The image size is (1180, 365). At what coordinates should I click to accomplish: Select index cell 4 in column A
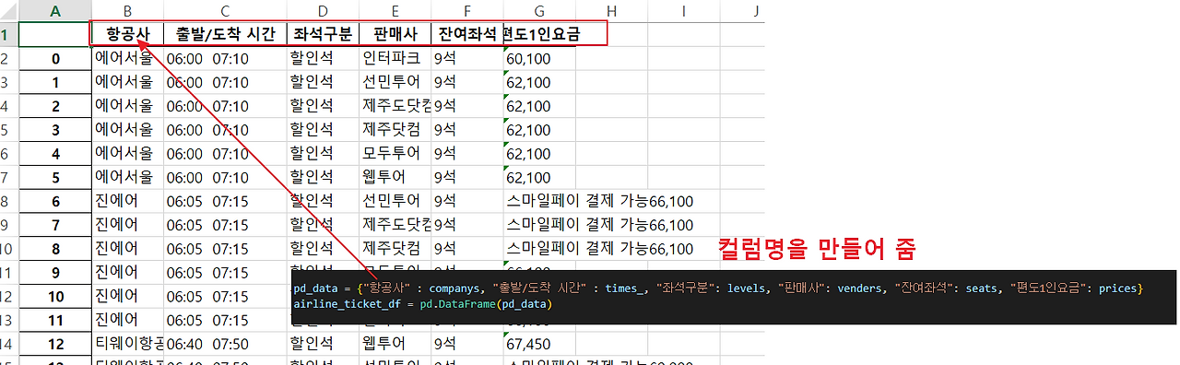pos(54,154)
